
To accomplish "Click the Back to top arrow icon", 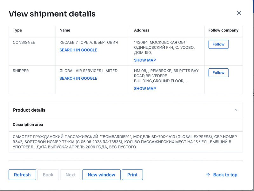I will tap(208, 175).
